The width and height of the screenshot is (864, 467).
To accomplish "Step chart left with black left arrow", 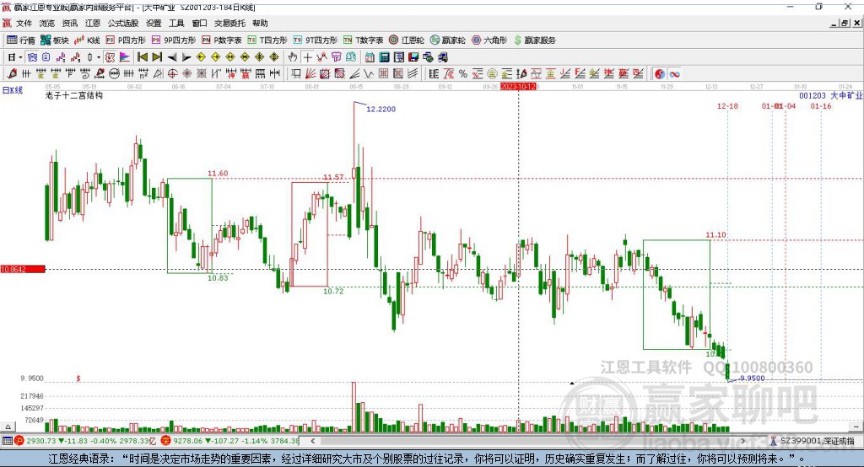I will 172,57.
